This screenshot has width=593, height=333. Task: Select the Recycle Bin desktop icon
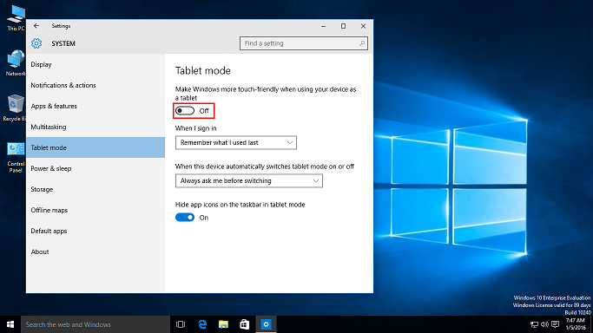tap(15, 108)
